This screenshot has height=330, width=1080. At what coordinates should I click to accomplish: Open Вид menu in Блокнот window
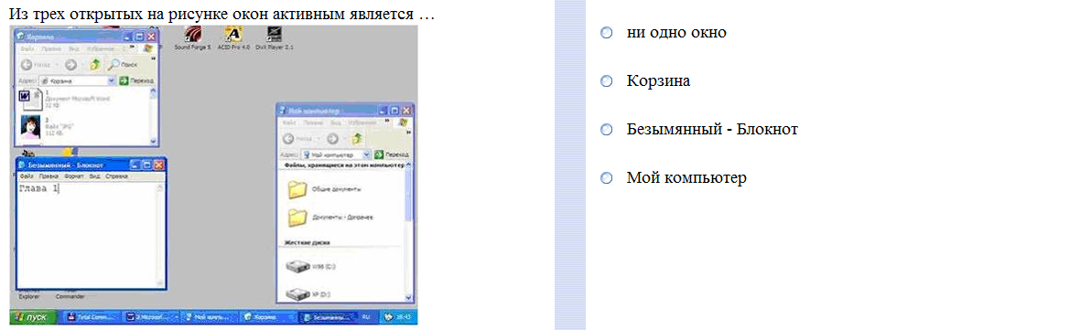coord(95,176)
